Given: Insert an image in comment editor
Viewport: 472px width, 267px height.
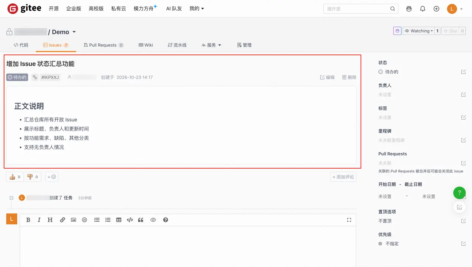Looking at the screenshot, I should click(x=73, y=220).
